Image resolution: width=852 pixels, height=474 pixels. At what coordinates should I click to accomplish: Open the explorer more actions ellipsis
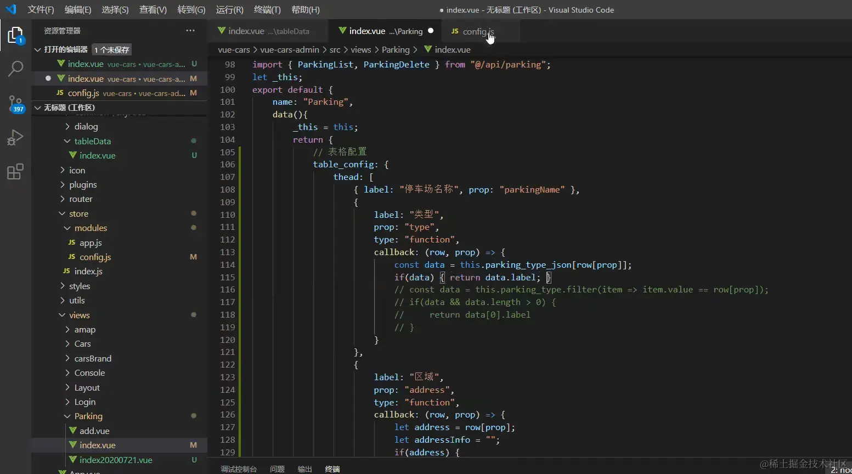tap(190, 31)
